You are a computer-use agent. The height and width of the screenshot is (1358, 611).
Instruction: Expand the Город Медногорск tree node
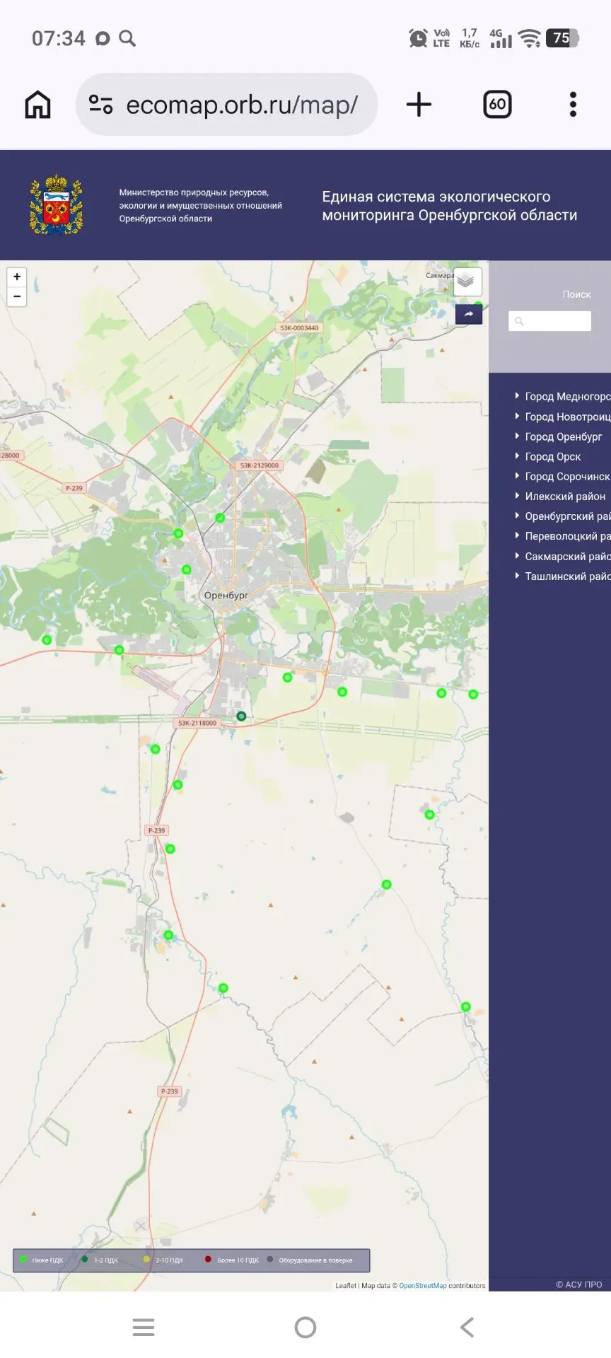(517, 396)
